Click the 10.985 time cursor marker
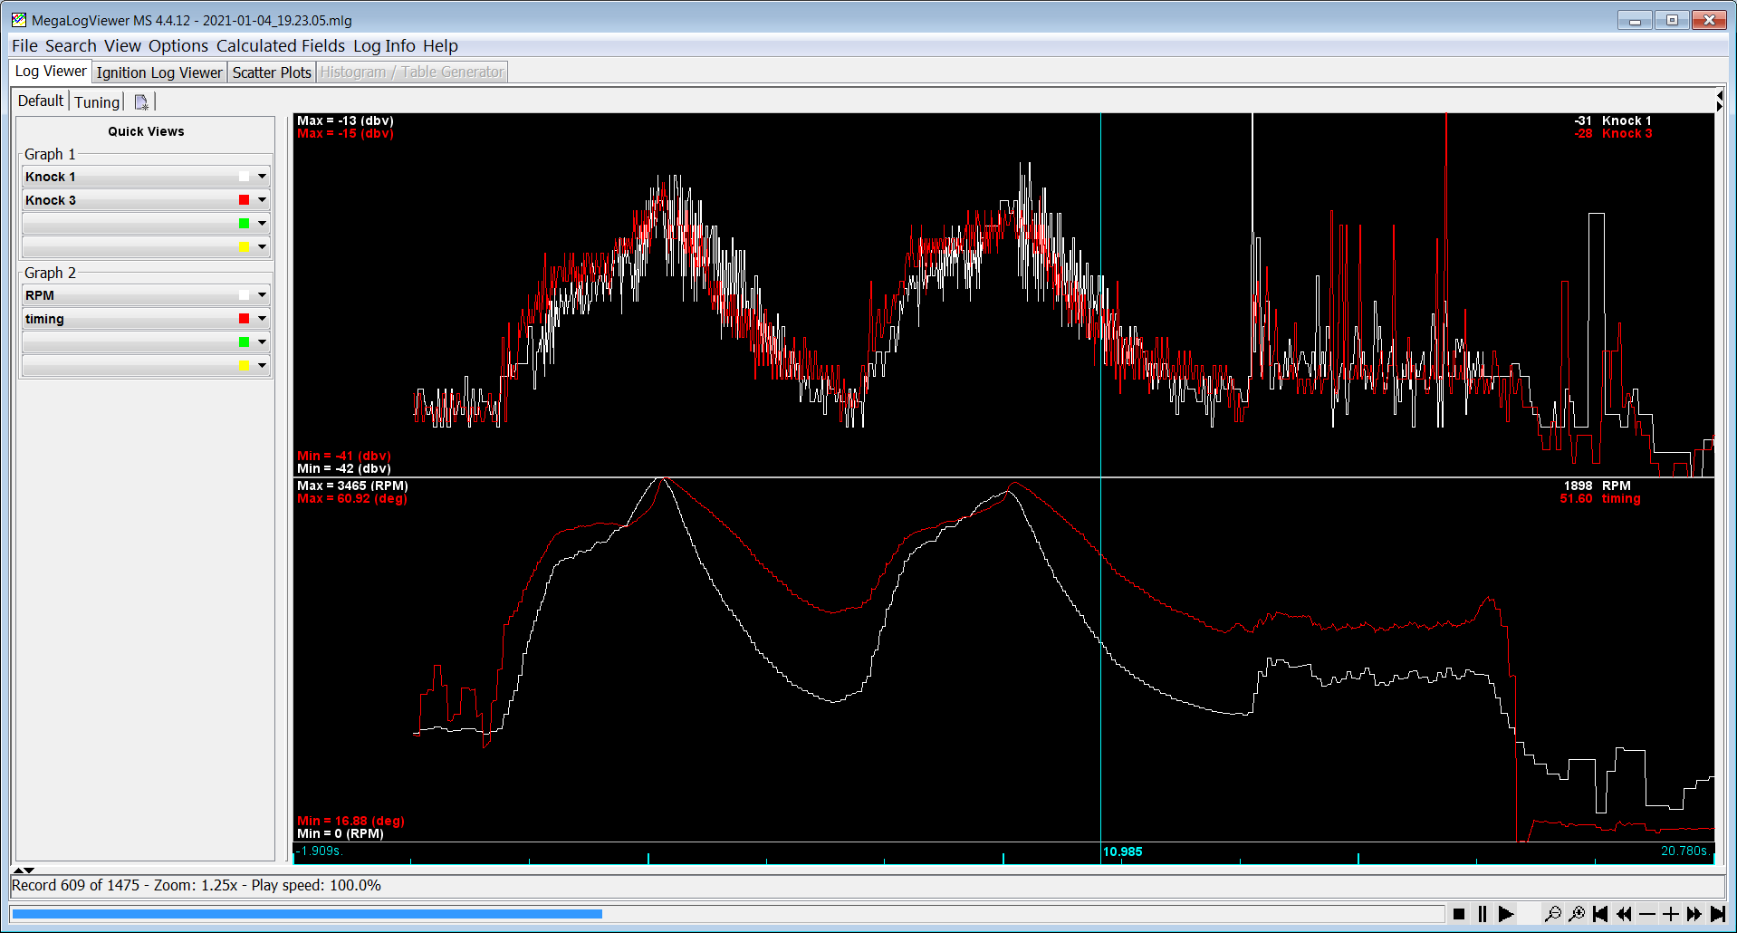 1122,852
